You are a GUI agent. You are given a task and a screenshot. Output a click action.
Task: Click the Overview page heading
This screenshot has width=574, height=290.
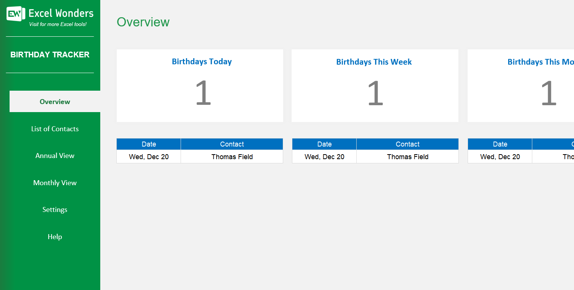pyautogui.click(x=143, y=22)
